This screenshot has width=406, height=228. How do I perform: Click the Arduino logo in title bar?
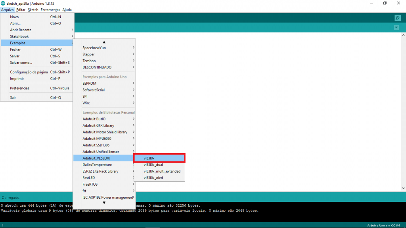(3, 3)
